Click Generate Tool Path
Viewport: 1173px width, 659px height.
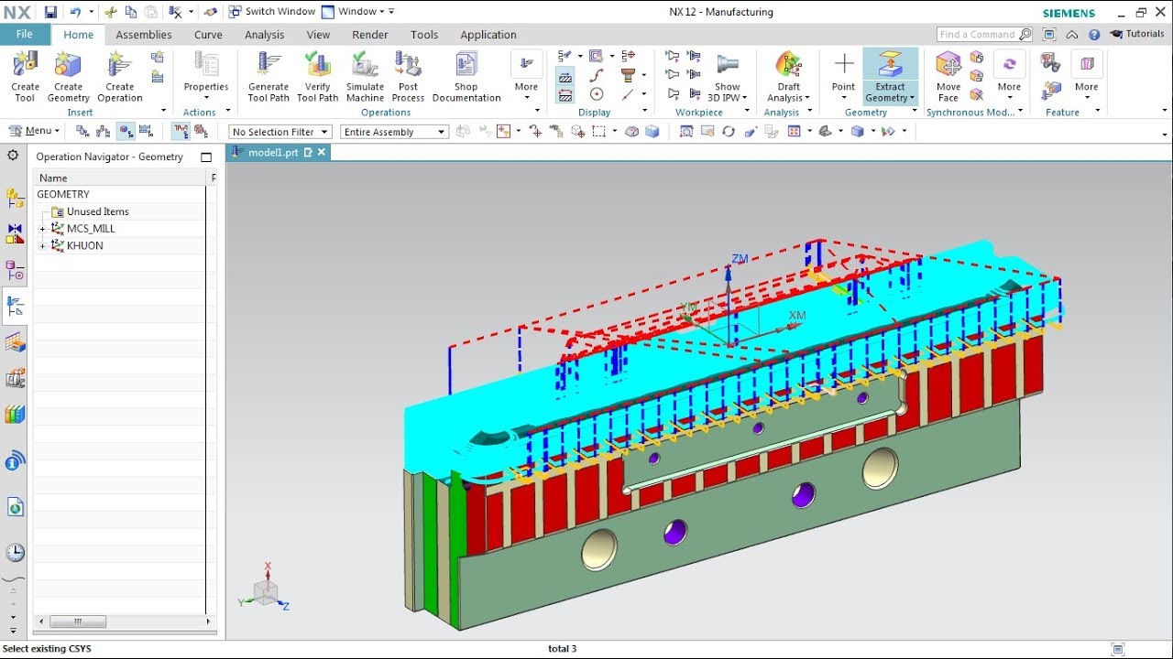(x=269, y=77)
